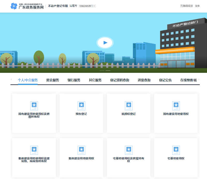The image size is (207, 179).
Task: Open the 宅基地使用权 card icon
Action: [176, 150]
